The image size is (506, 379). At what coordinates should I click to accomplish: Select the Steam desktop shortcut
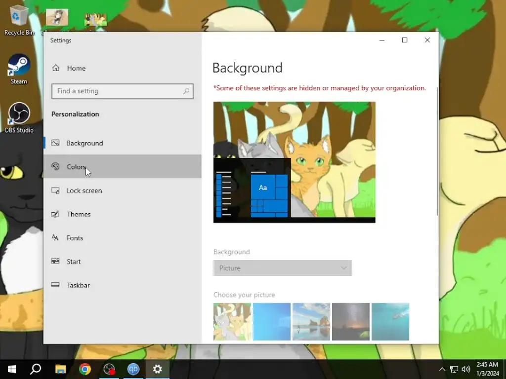click(19, 69)
